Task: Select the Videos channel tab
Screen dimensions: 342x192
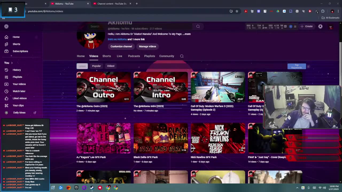Action: 94,56
